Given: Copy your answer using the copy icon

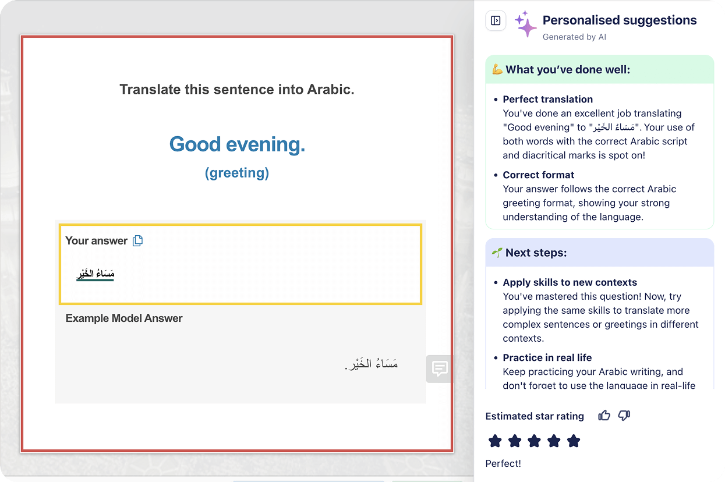Looking at the screenshot, I should [x=137, y=240].
